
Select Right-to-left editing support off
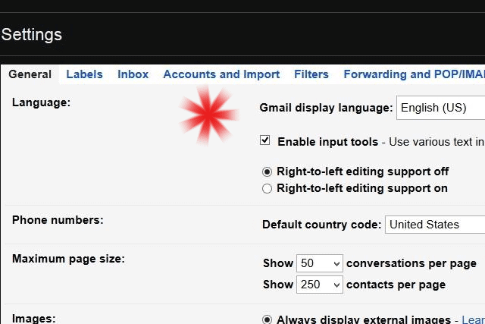click(267, 171)
